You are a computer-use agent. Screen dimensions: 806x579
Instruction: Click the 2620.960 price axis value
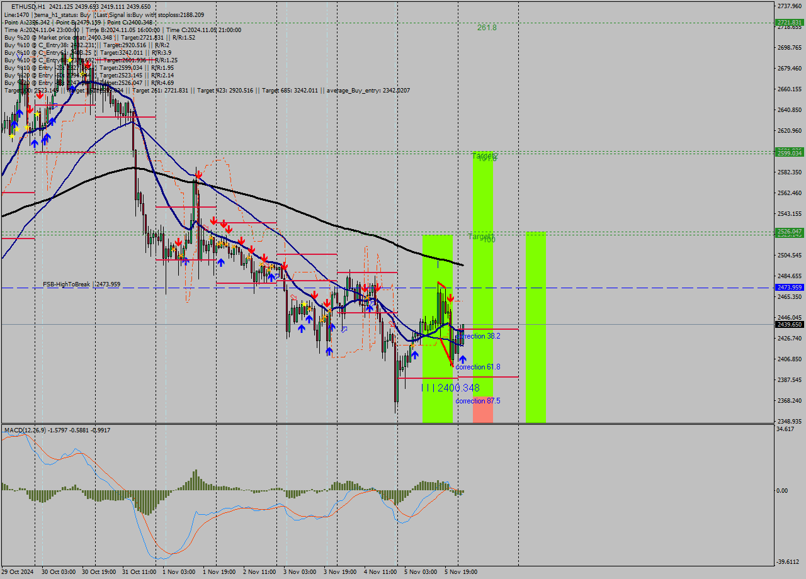pos(790,130)
